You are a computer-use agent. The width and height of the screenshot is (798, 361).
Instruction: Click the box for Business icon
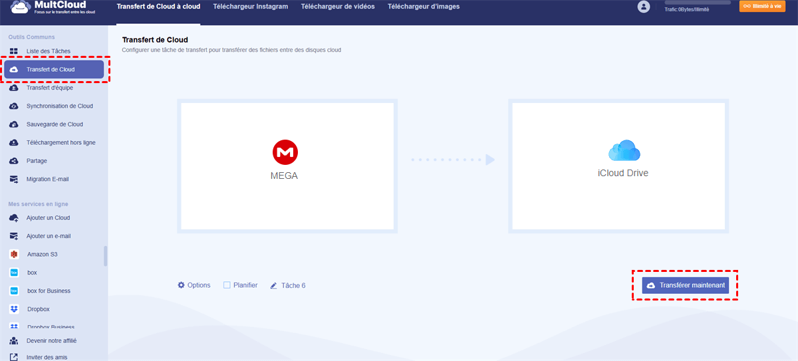point(13,291)
